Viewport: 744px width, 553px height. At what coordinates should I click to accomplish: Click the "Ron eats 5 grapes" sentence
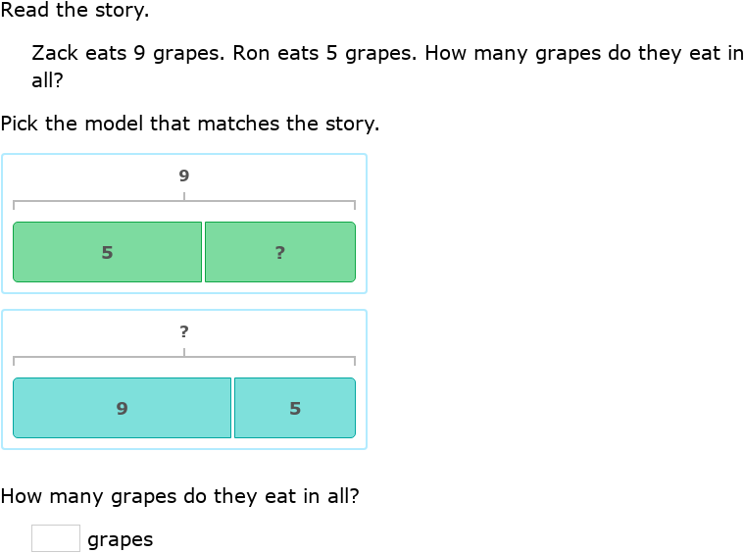[x=325, y=53]
